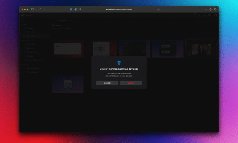The width and height of the screenshot is (238, 143).
Task: Open the iCloud app launcher grid icon
Action: click(x=210, y=15)
